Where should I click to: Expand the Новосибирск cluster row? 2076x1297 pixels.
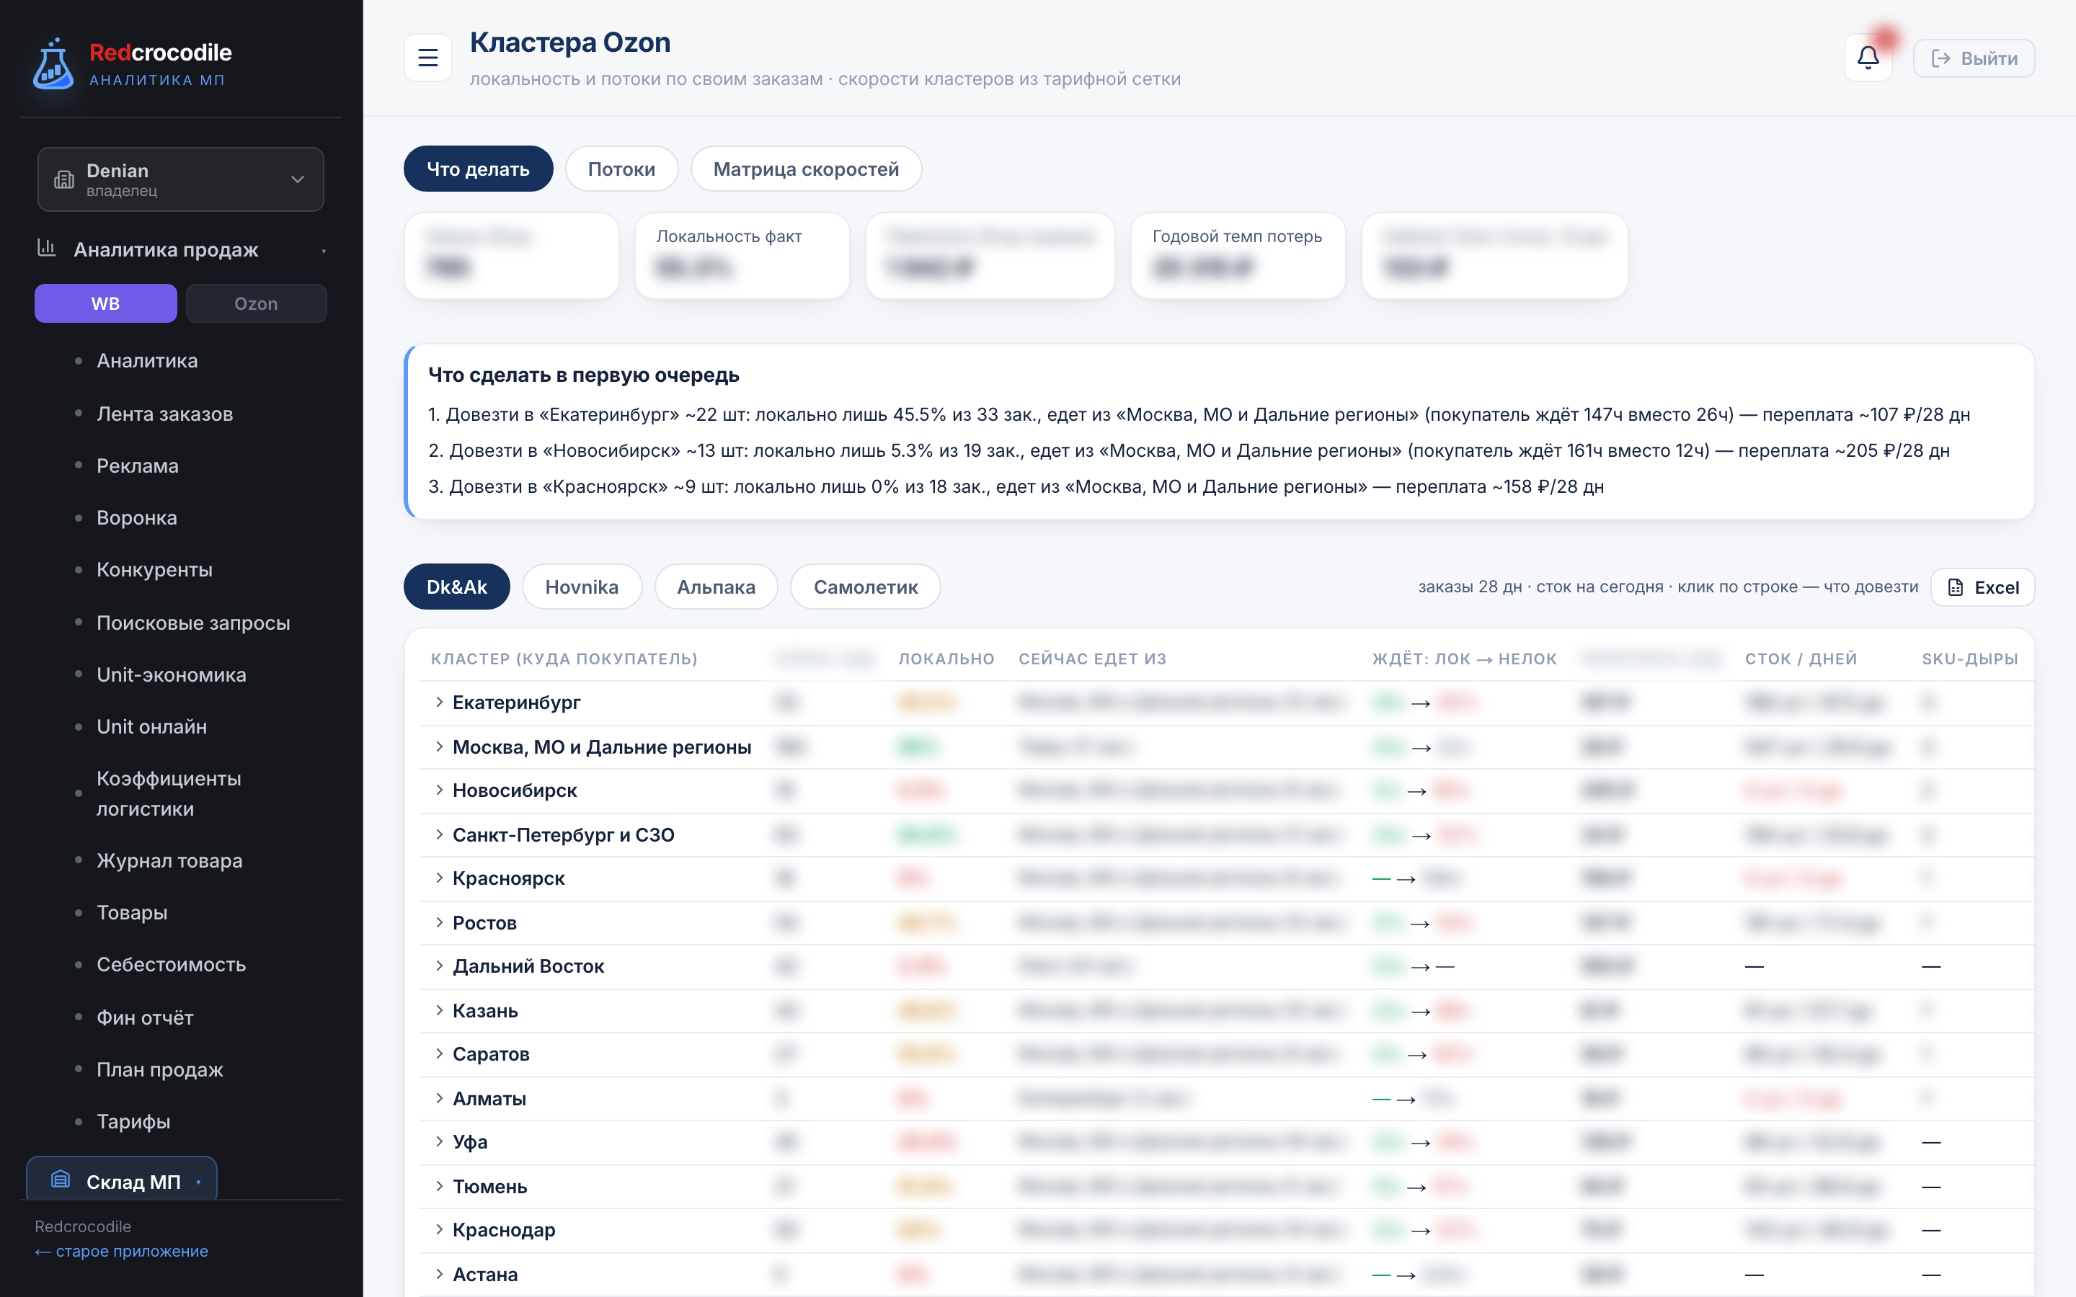coord(439,790)
